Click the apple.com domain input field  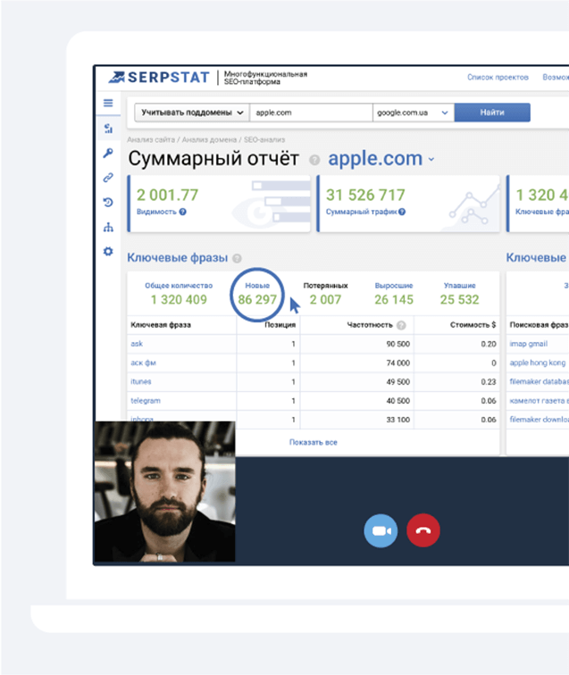point(309,112)
